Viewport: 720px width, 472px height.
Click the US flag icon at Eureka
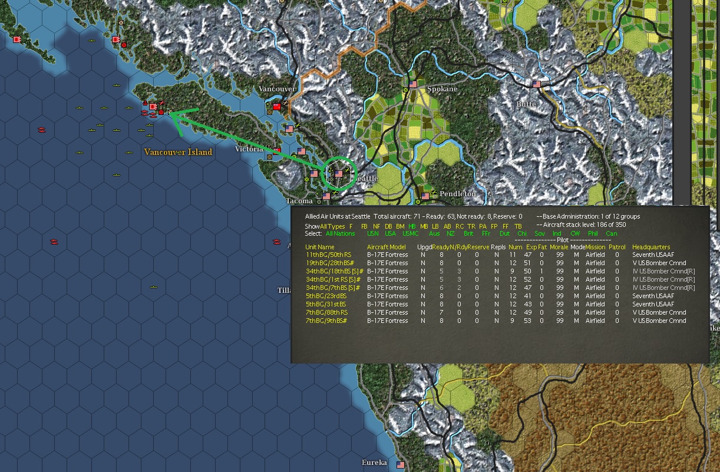coord(401,464)
